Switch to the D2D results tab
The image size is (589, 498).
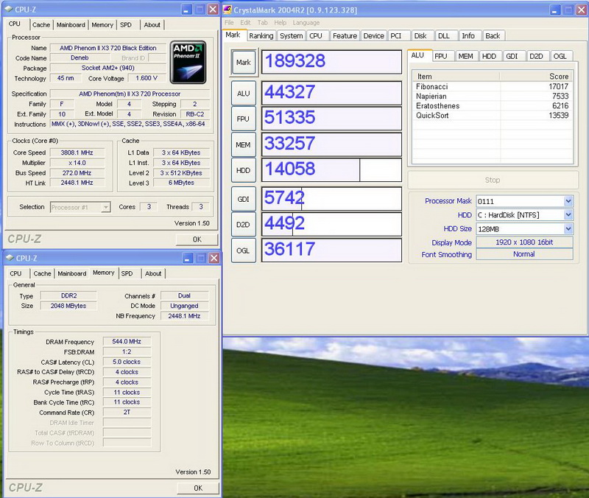click(536, 56)
